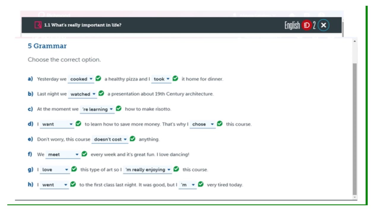Open the 'm dropdown in sentence h

pos(188,185)
